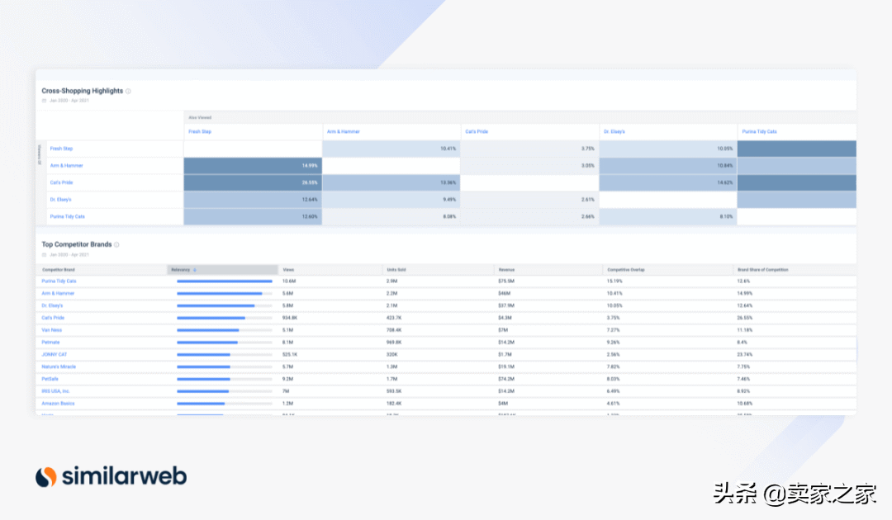Click the 10.6M views value

[289, 281]
